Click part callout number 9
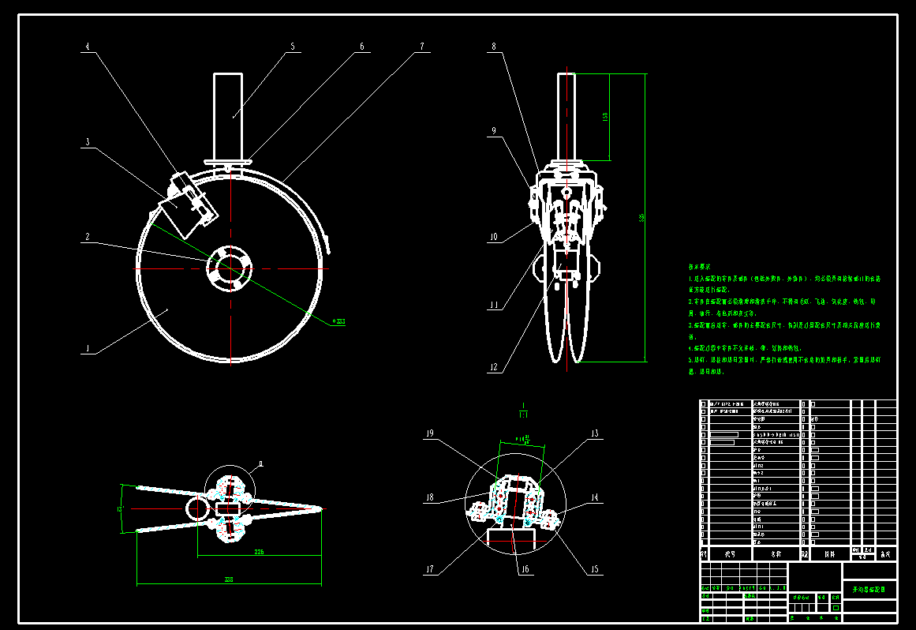Screen dimensions: 916x630 click(494, 131)
